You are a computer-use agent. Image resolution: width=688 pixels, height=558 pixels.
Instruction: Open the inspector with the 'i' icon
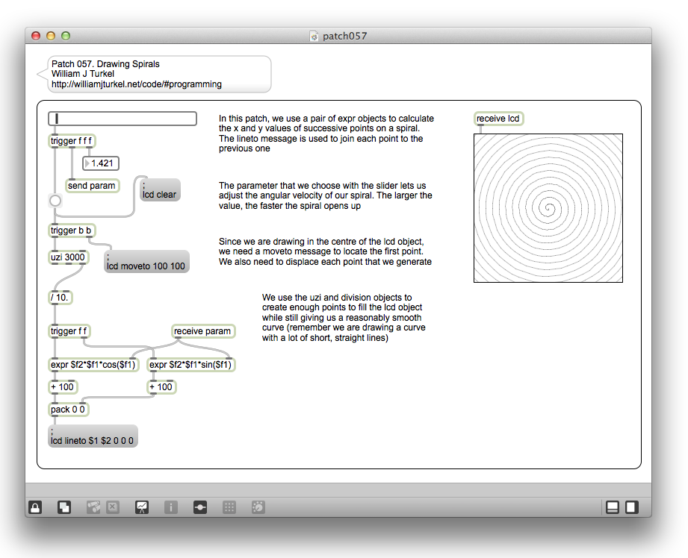click(x=171, y=507)
